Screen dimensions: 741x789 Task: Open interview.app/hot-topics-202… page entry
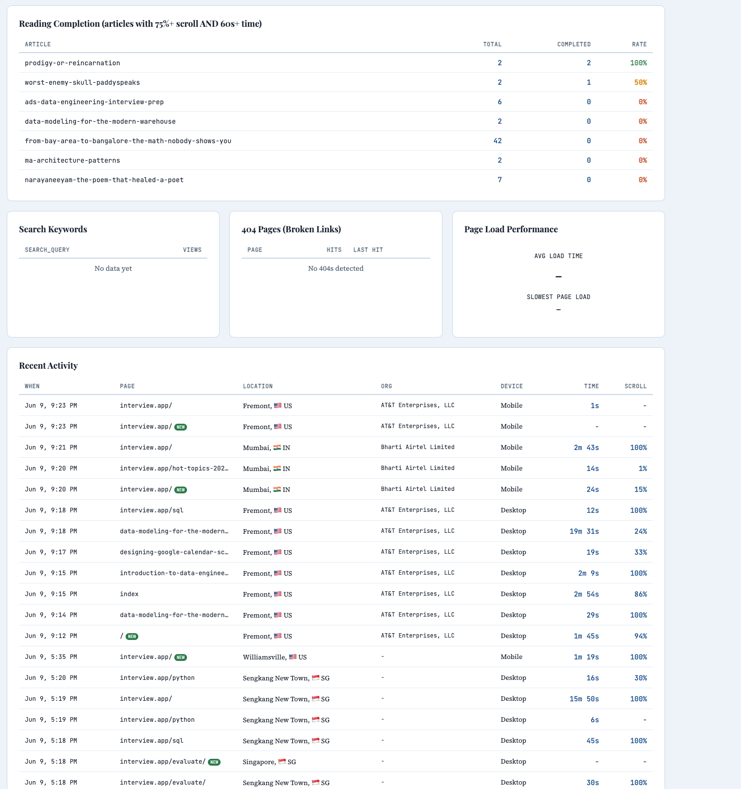pos(174,469)
